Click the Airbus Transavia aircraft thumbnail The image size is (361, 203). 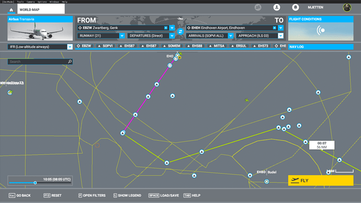coord(40,31)
